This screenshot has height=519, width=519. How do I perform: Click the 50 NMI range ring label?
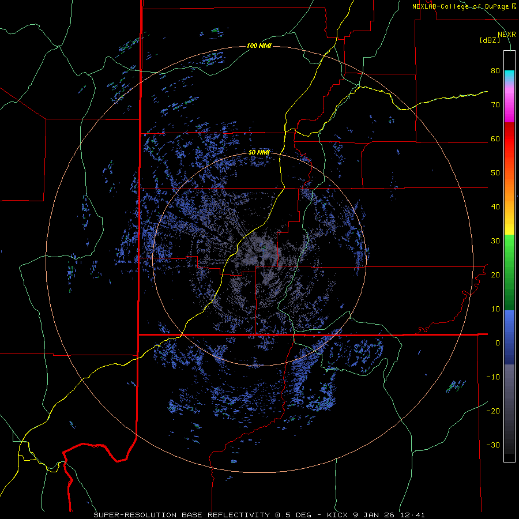pyautogui.click(x=259, y=153)
